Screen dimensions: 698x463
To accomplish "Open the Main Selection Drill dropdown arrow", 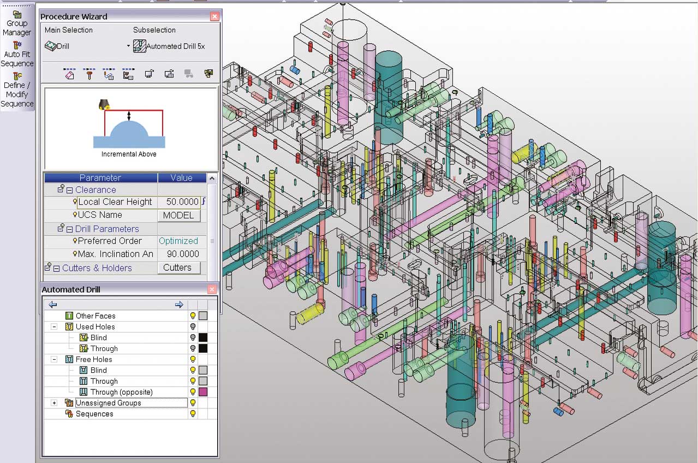I will (x=129, y=46).
